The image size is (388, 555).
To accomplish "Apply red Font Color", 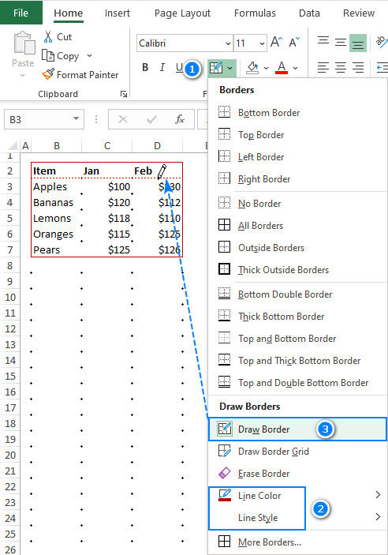I will pyautogui.click(x=282, y=67).
